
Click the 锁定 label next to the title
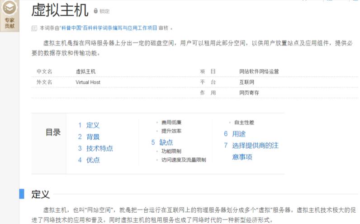[x=104, y=11]
